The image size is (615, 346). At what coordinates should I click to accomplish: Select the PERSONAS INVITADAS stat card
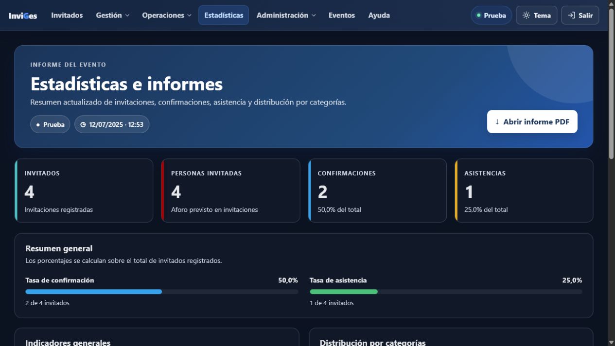230,190
